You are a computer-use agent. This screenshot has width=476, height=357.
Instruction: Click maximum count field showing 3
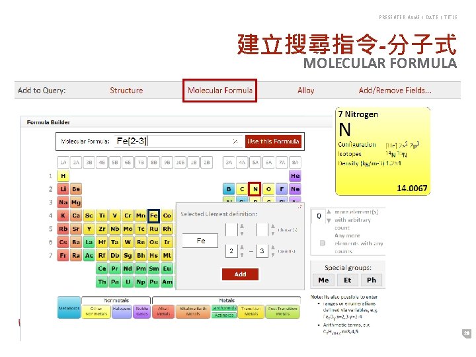click(x=262, y=251)
